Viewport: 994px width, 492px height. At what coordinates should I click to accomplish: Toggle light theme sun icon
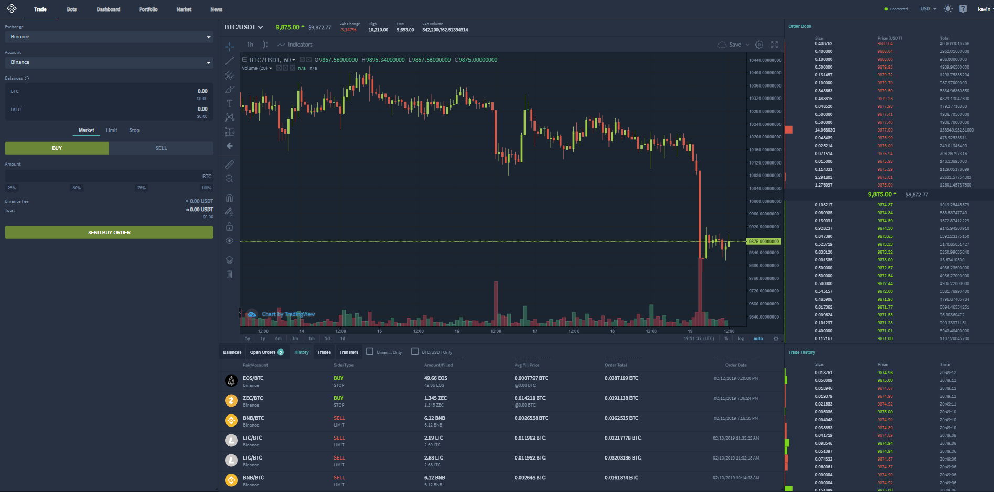[948, 9]
